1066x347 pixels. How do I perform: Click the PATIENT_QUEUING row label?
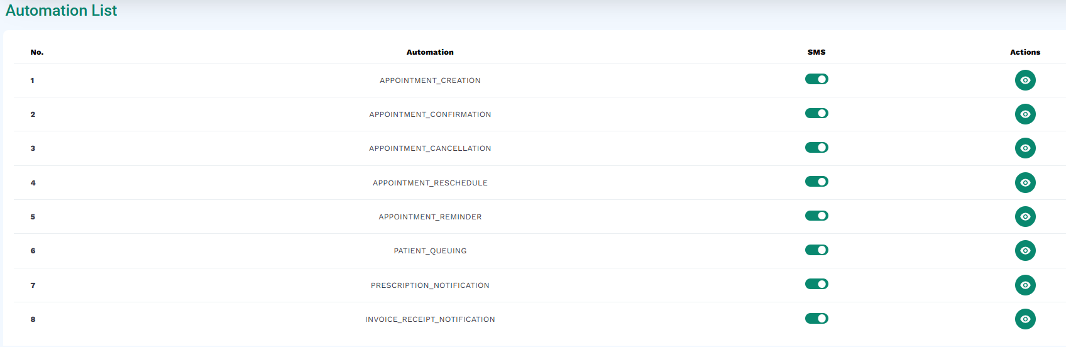coord(430,251)
